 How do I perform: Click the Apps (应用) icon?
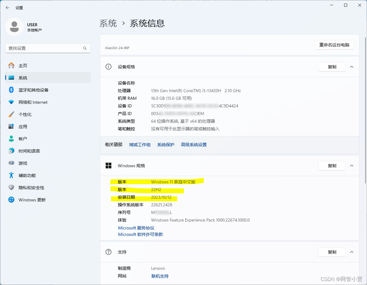[x=11, y=127]
